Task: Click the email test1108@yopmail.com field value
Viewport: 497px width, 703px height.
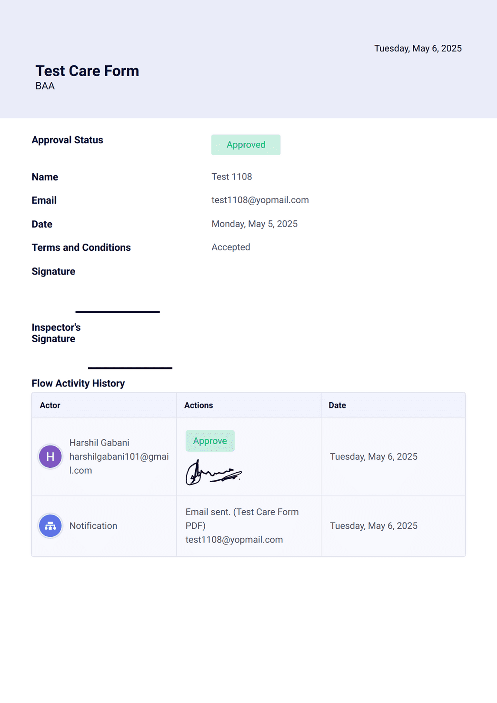Action: (260, 200)
